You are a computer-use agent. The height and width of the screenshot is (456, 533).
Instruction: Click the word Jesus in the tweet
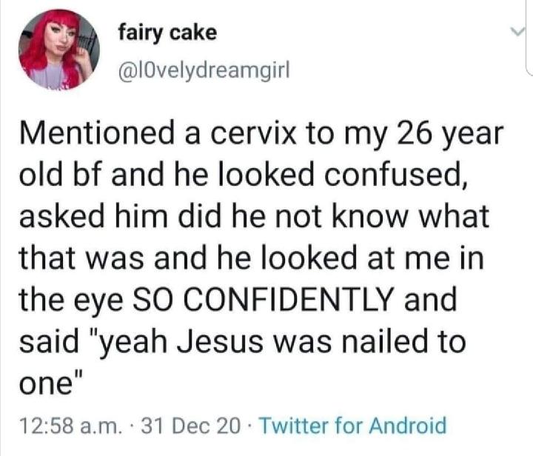coord(220,341)
